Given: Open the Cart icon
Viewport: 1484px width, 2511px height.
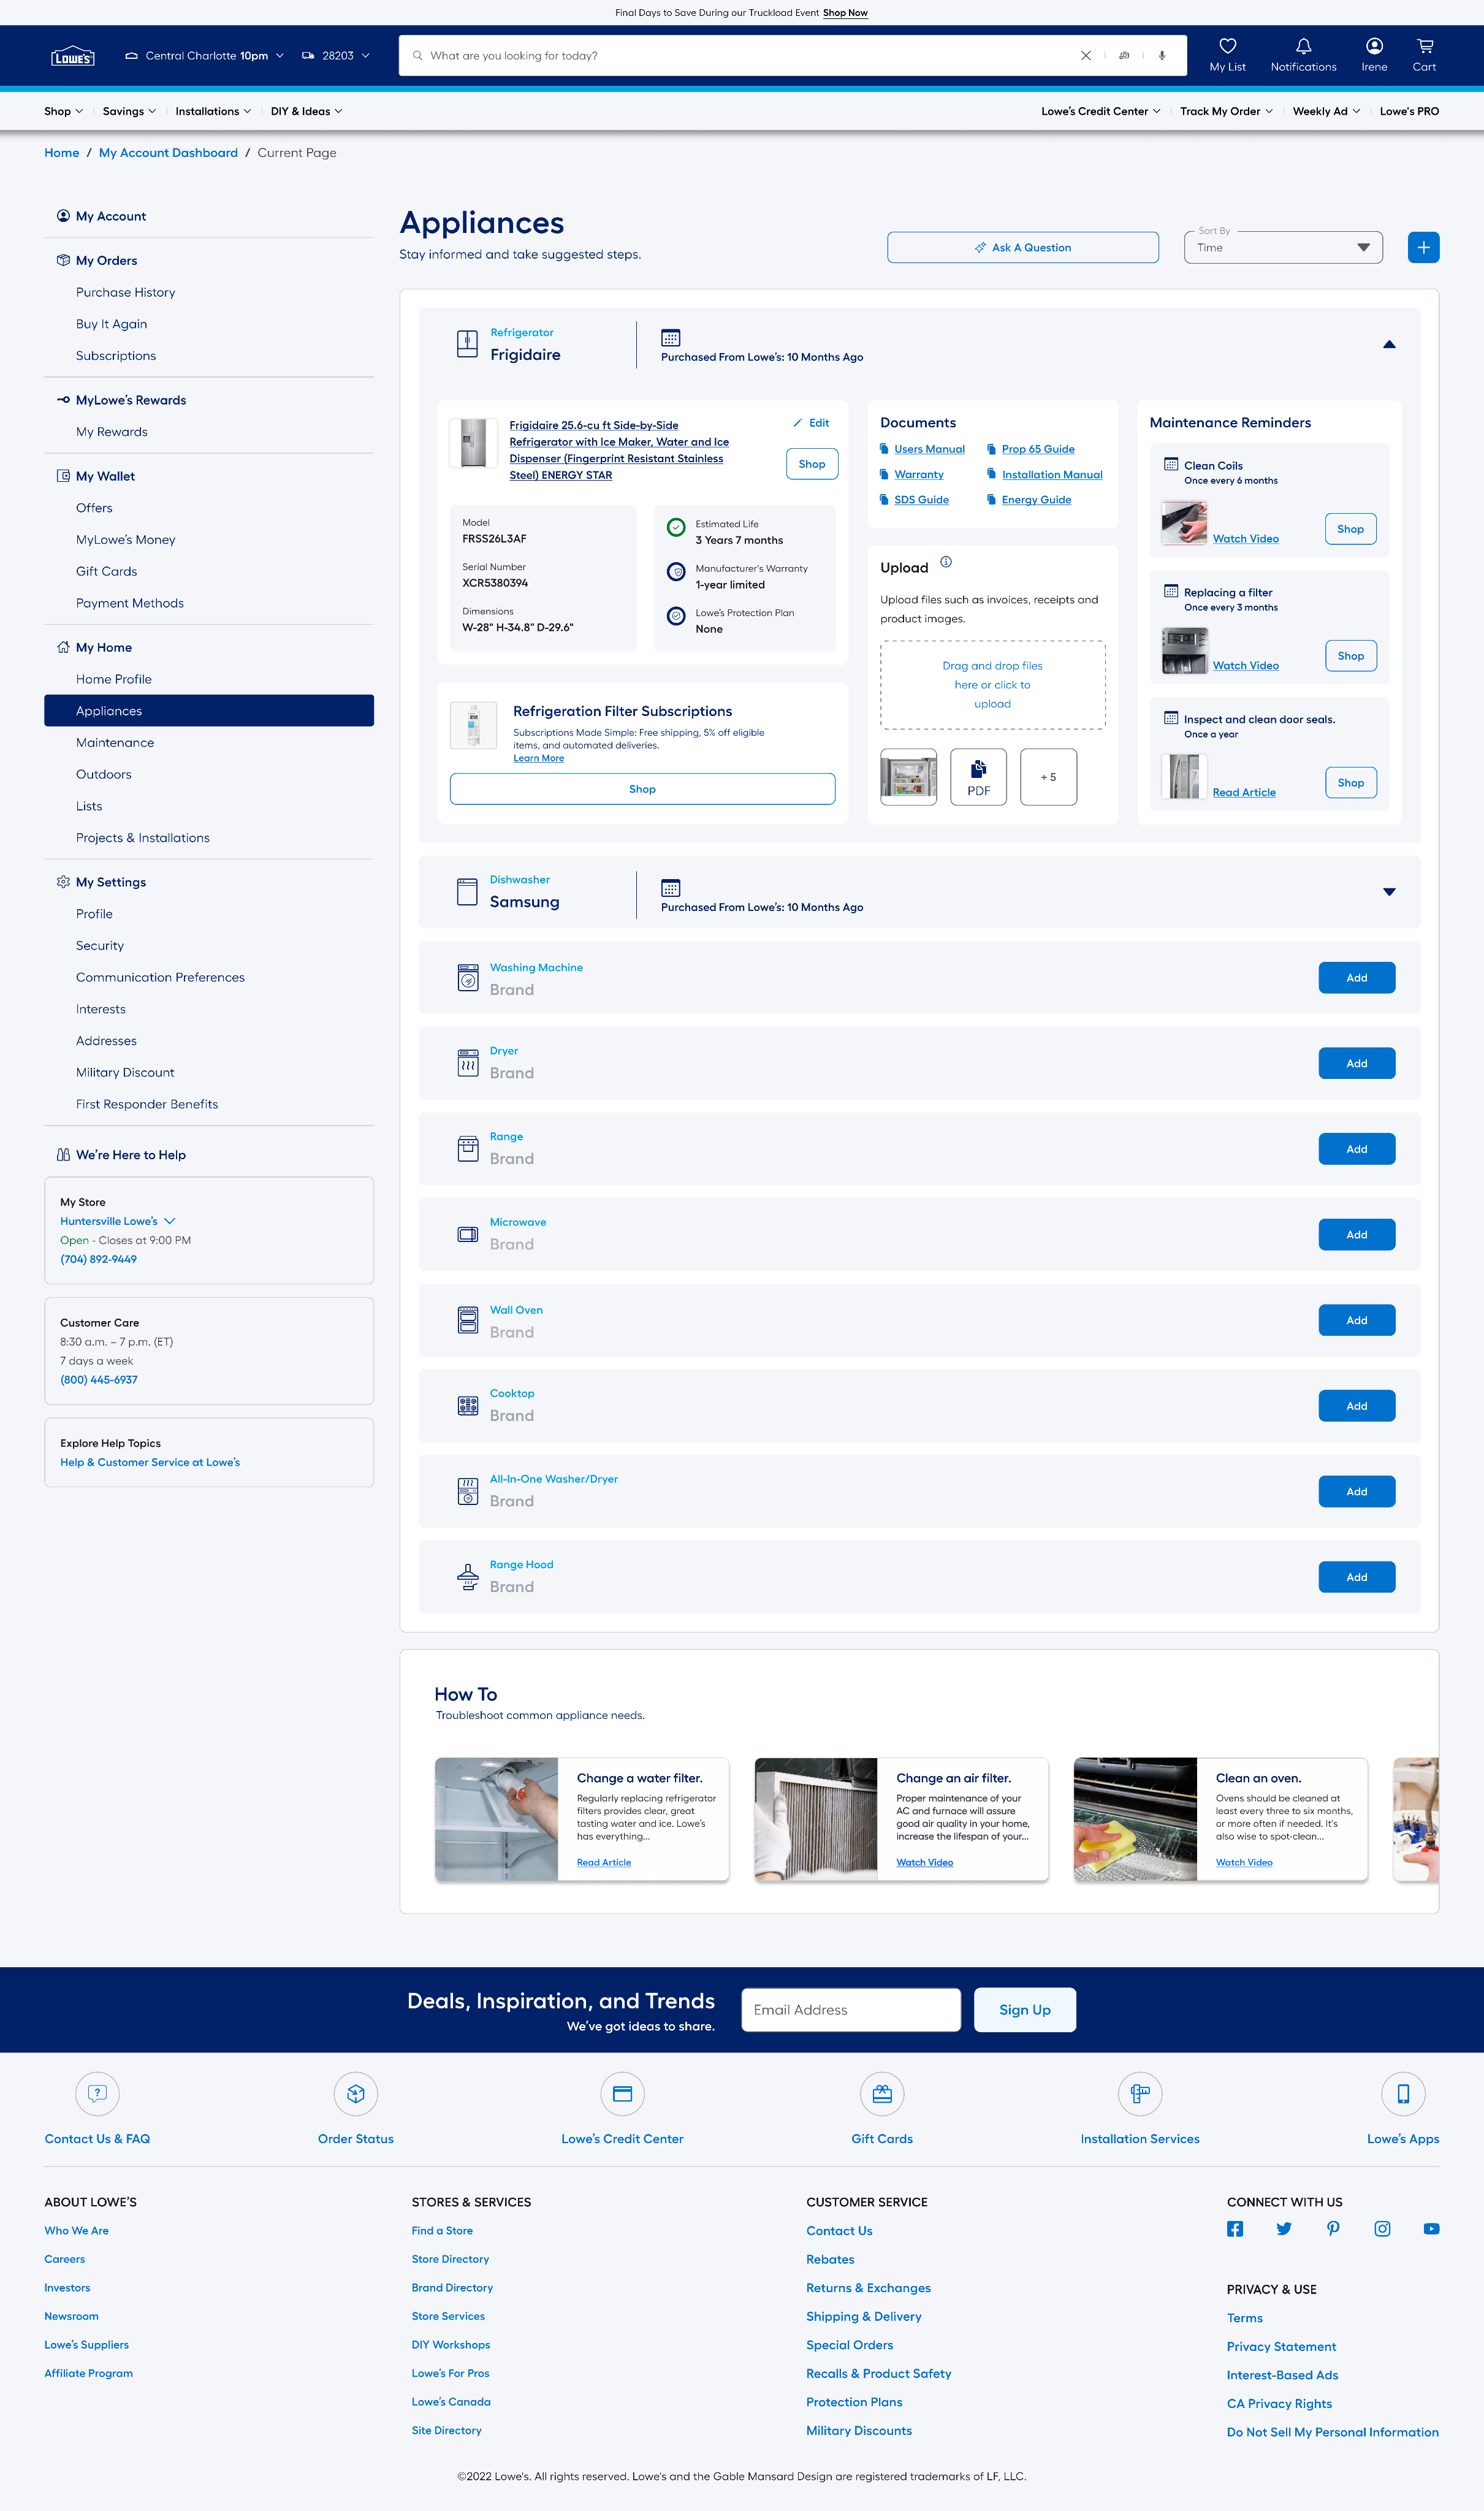Looking at the screenshot, I should [x=1424, y=46].
